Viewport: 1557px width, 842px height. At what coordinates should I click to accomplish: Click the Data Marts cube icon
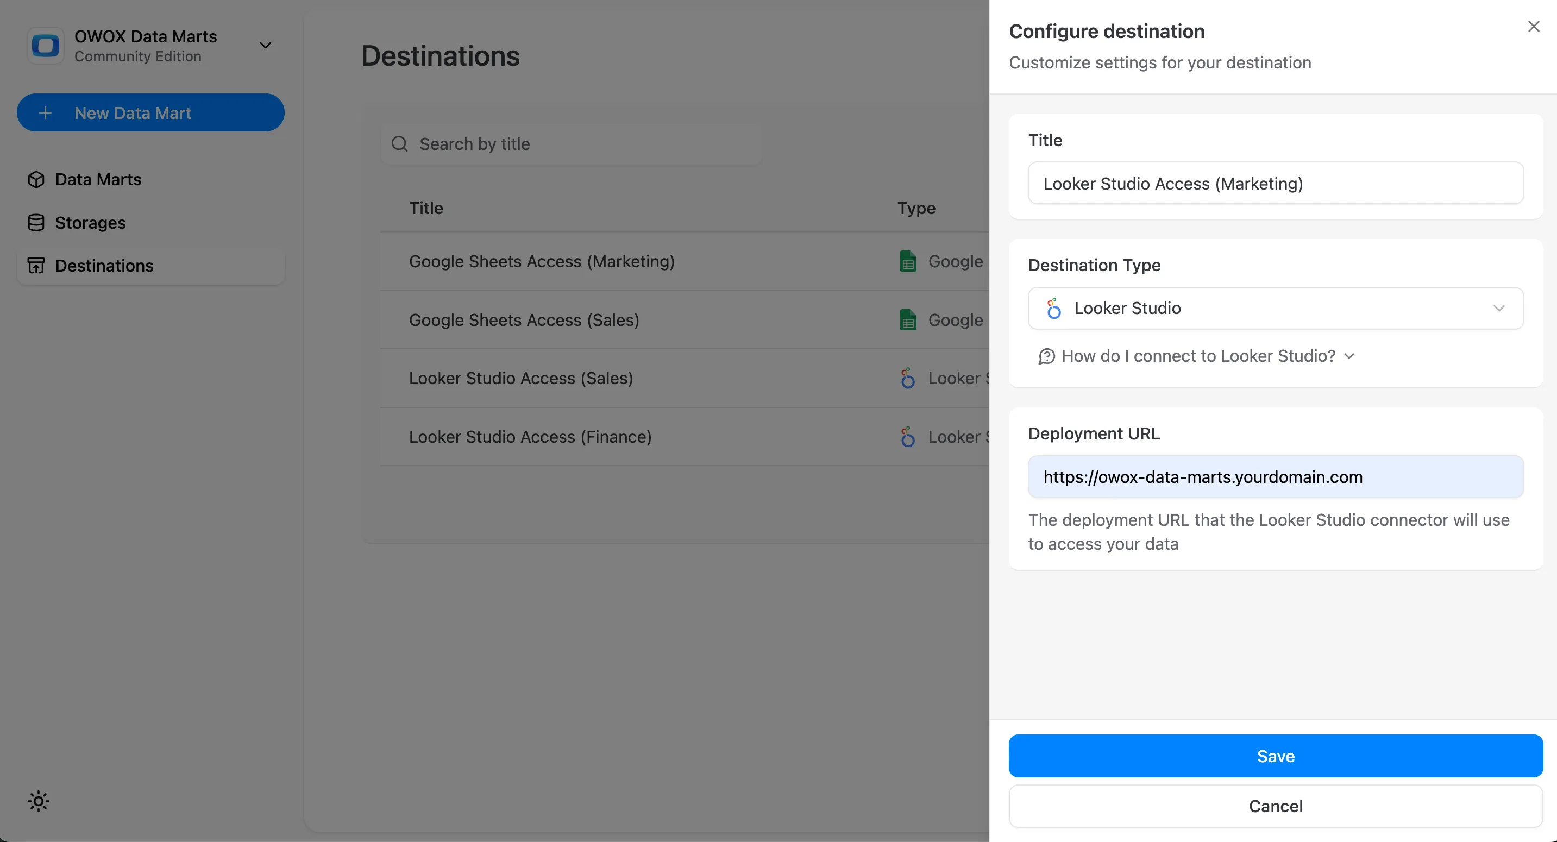(36, 179)
